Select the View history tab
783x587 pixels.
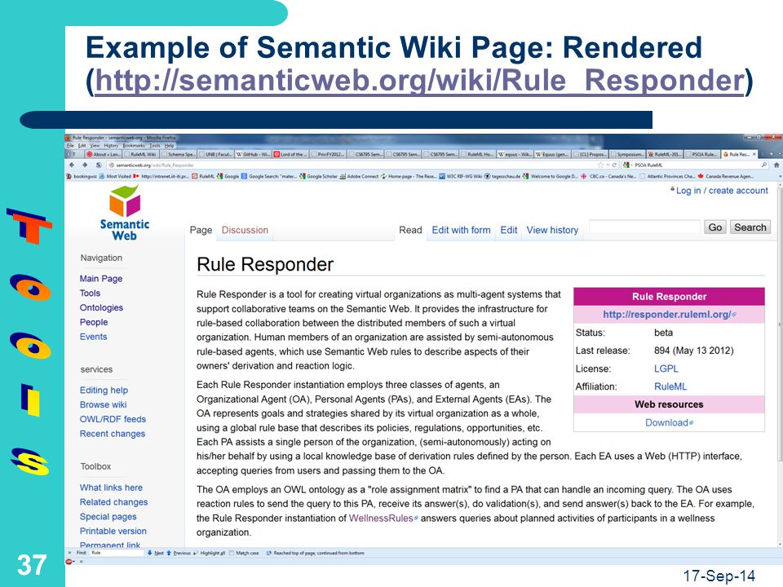point(552,230)
